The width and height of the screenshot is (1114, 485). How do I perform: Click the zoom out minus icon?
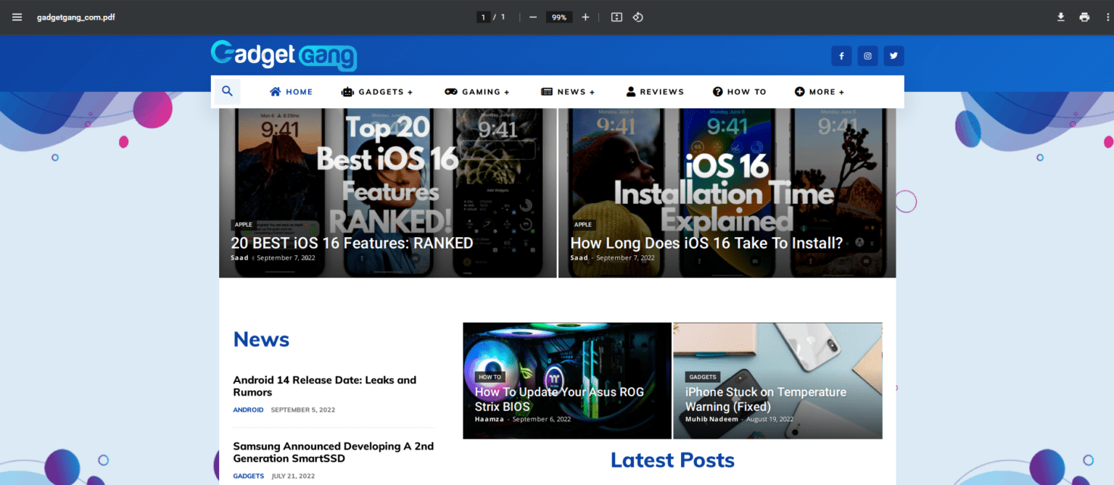533,17
